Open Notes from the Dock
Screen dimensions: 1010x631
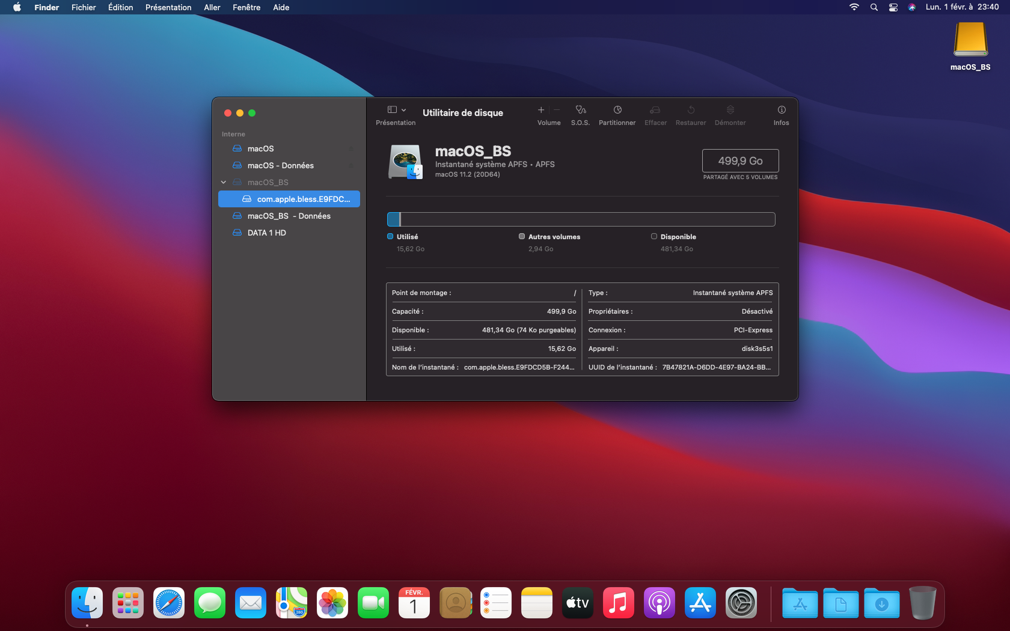(537, 603)
